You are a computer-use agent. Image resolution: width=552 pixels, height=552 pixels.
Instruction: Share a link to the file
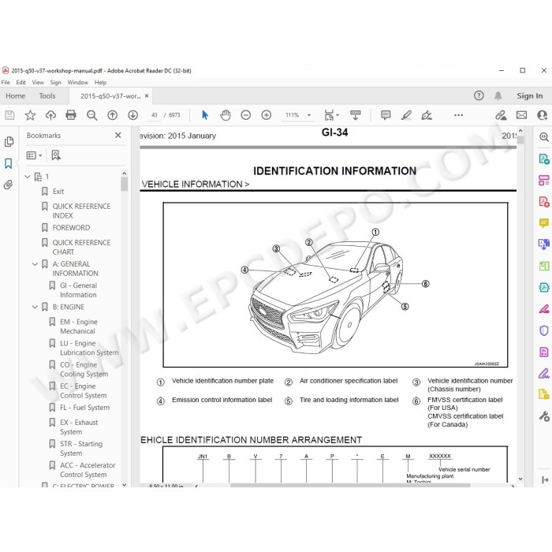pos(501,115)
